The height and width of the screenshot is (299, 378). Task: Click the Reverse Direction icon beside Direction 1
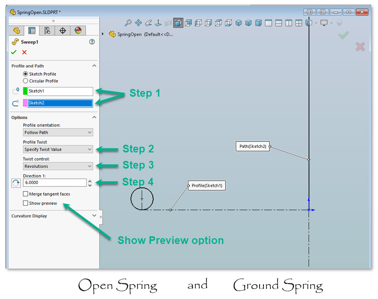pyautogui.click(x=16, y=183)
